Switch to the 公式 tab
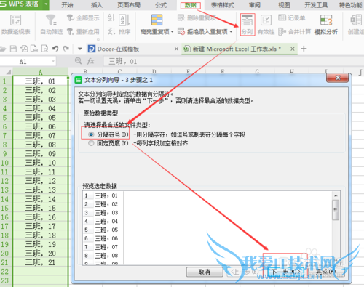 (161, 5)
